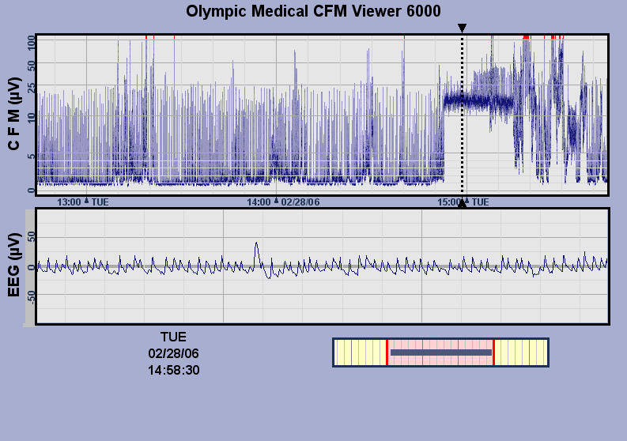Click right red boundary line in navigator
The width and height of the screenshot is (627, 441).
[x=494, y=352]
